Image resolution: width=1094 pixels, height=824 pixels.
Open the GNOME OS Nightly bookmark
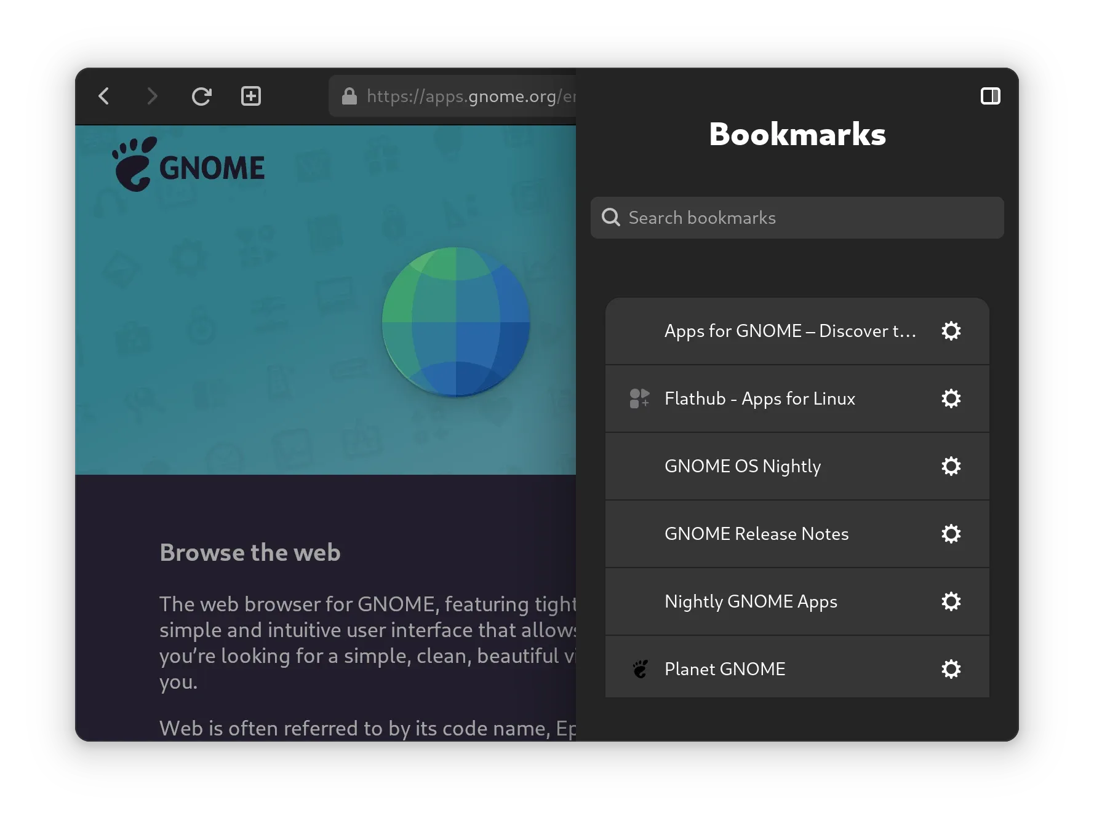point(743,466)
